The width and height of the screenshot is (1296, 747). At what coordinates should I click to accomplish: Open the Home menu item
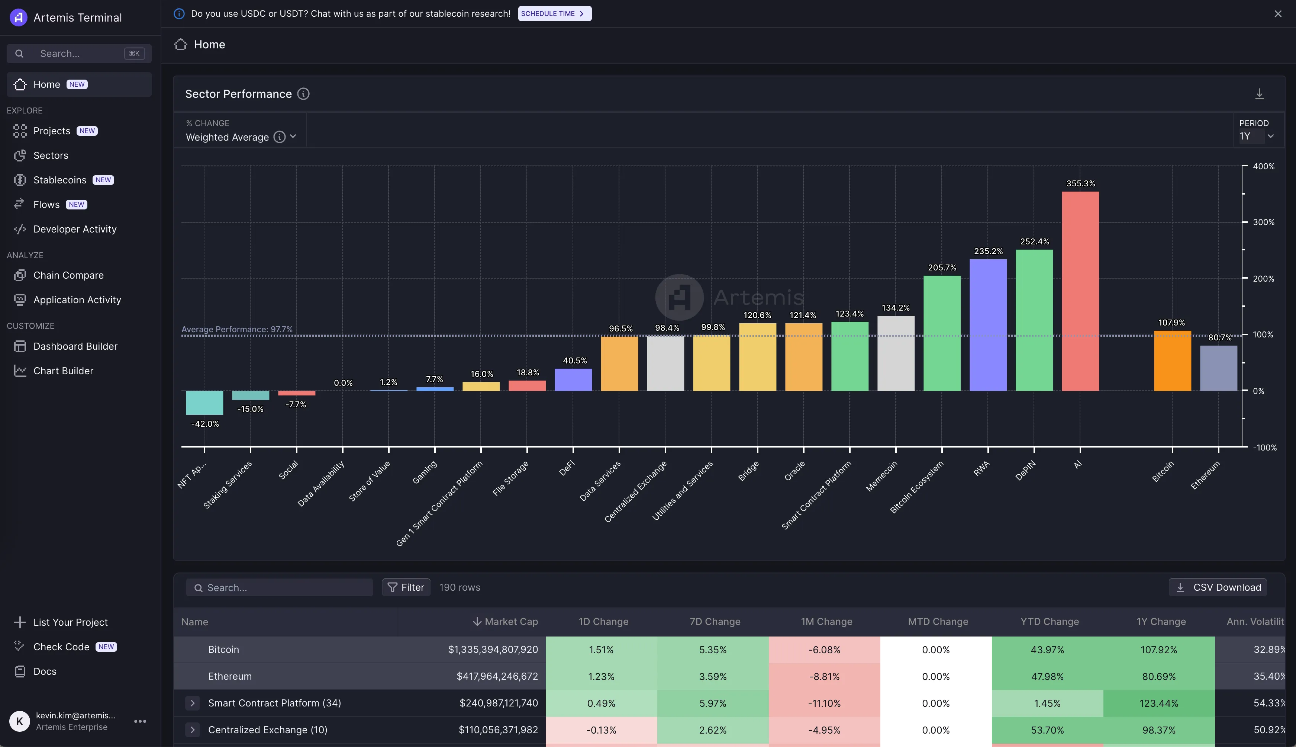[79, 84]
